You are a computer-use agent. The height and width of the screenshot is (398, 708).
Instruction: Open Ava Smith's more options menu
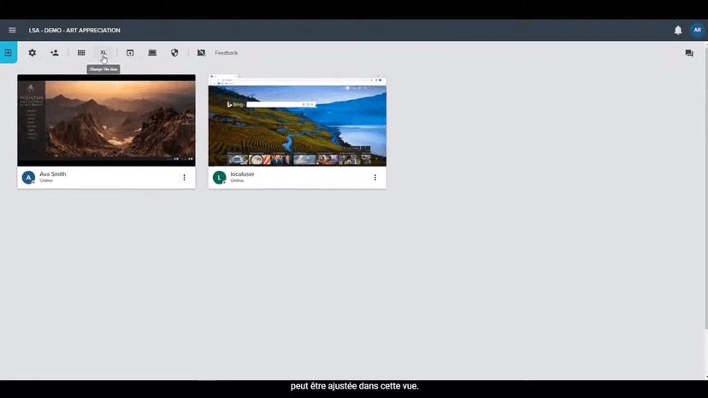tap(184, 178)
